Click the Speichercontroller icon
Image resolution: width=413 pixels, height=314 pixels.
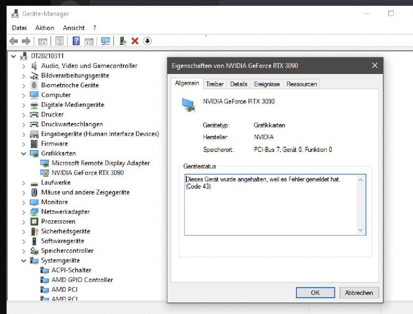(34, 250)
